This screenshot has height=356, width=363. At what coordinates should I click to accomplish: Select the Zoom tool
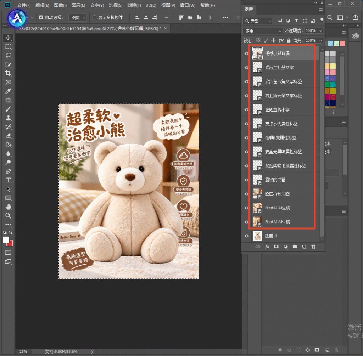coord(8,216)
